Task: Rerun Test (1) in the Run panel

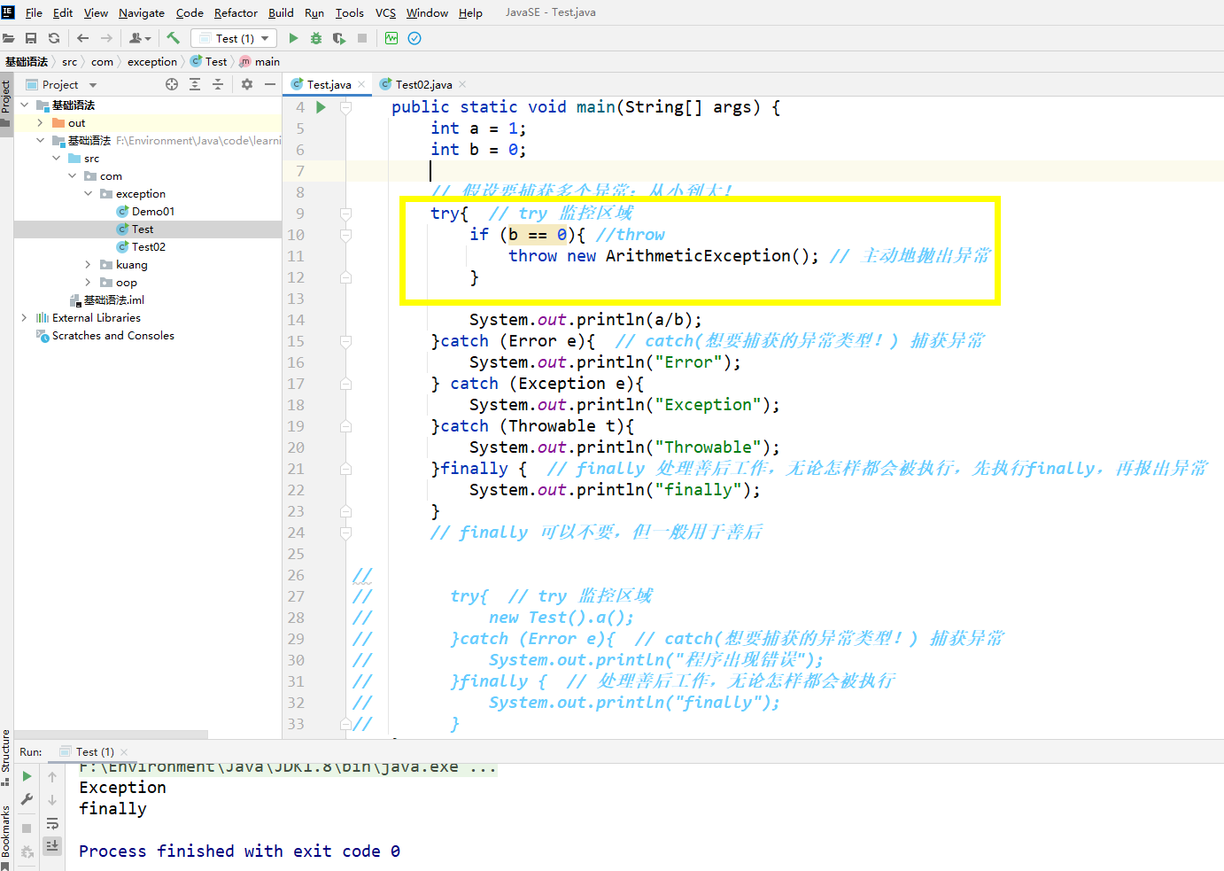Action: point(27,776)
